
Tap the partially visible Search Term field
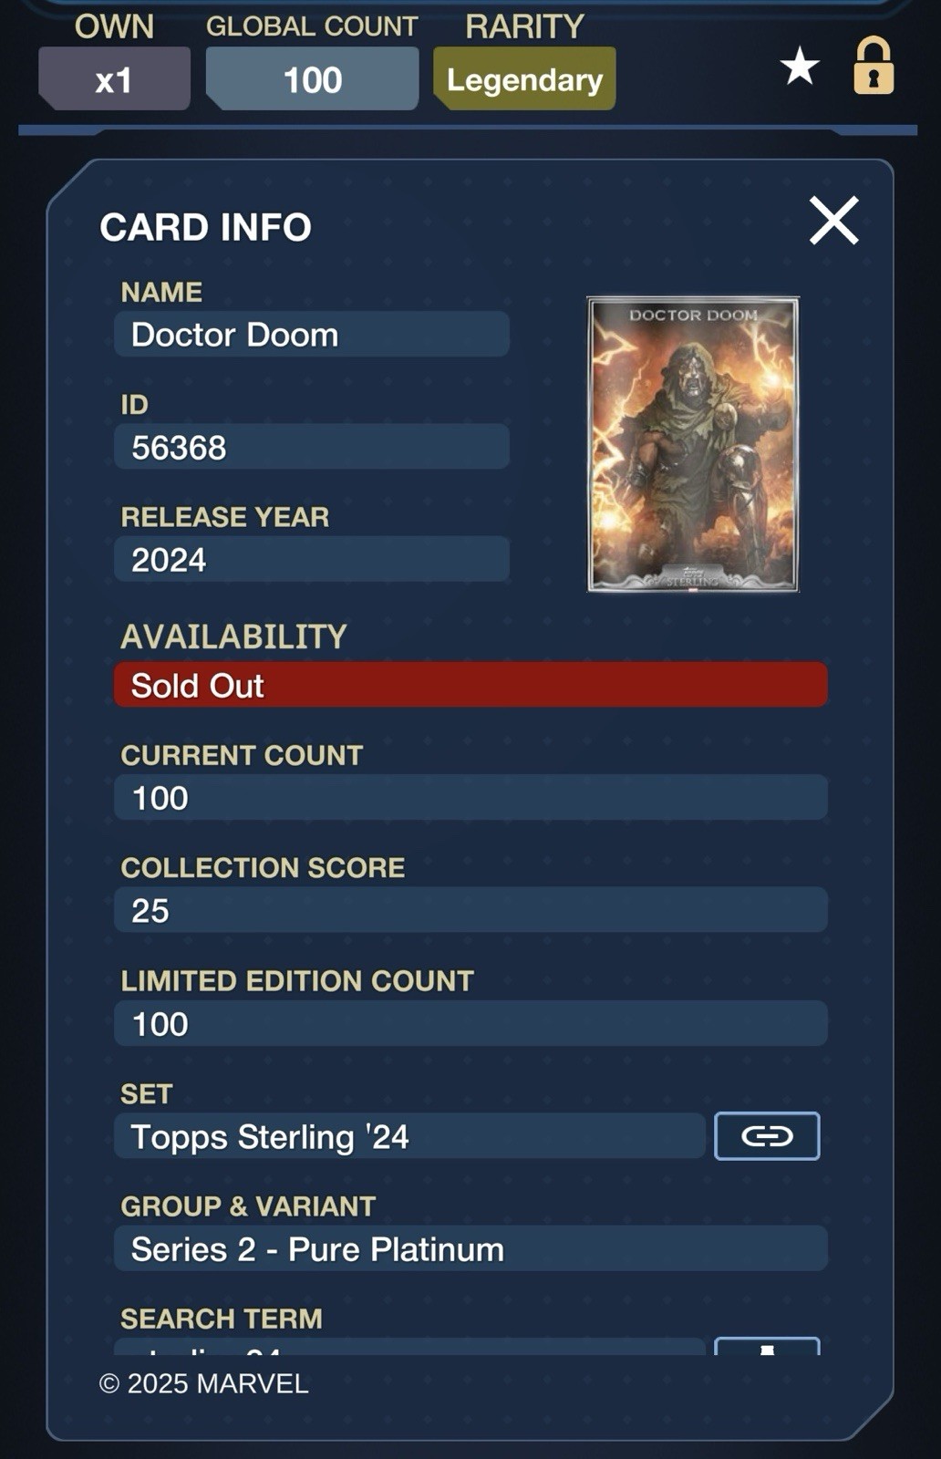tap(409, 1347)
